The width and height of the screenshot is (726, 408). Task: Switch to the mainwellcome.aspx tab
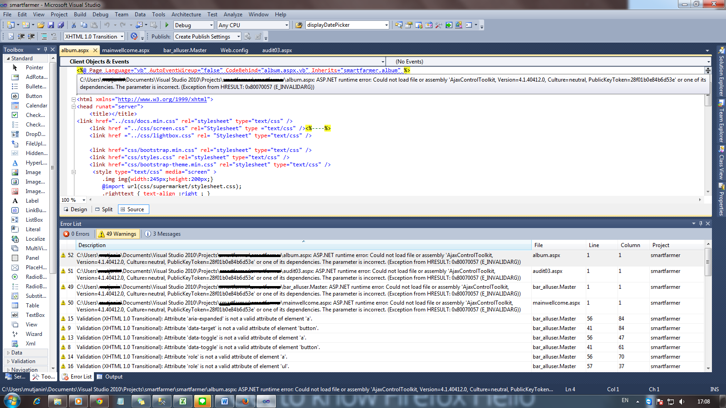coord(126,50)
